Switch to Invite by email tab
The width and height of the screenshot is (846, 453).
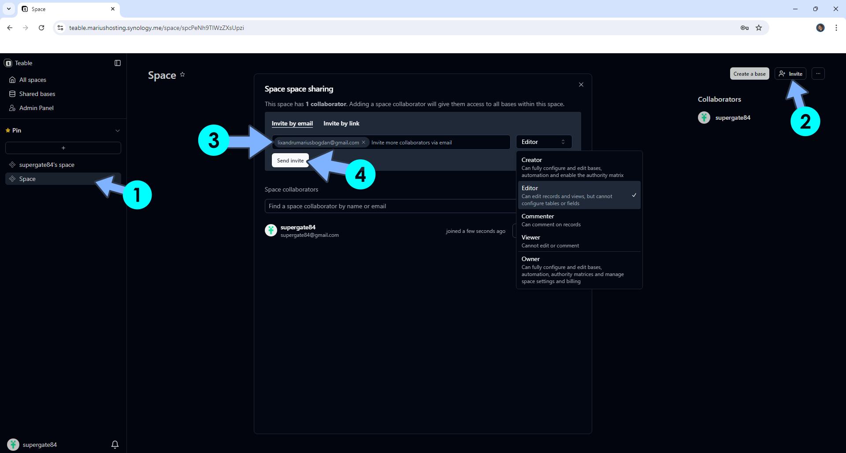292,123
